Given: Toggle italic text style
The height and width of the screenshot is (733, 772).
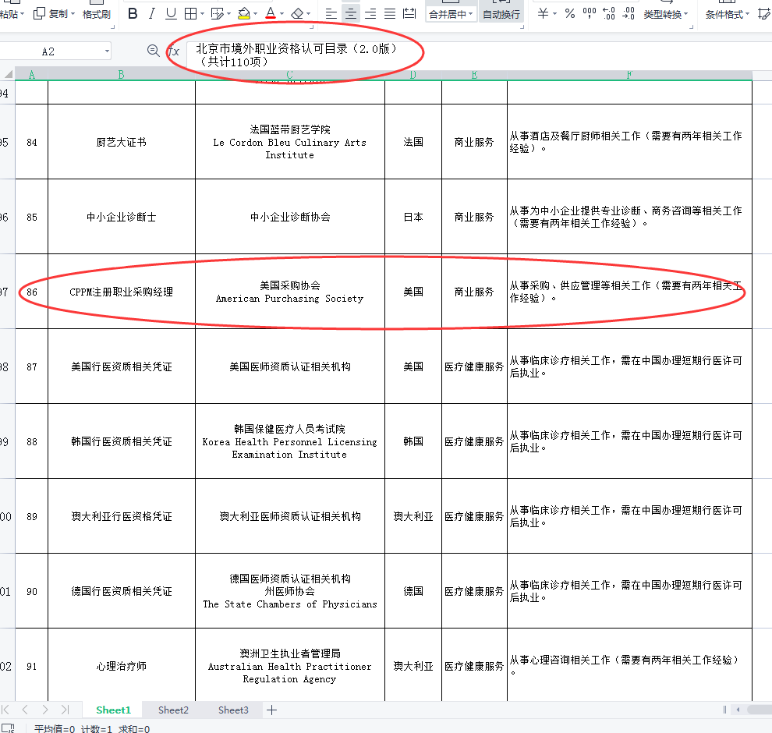Looking at the screenshot, I should coord(151,13).
